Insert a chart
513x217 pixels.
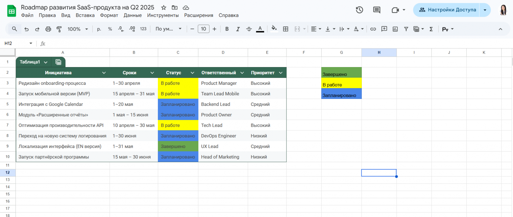[x=395, y=29]
